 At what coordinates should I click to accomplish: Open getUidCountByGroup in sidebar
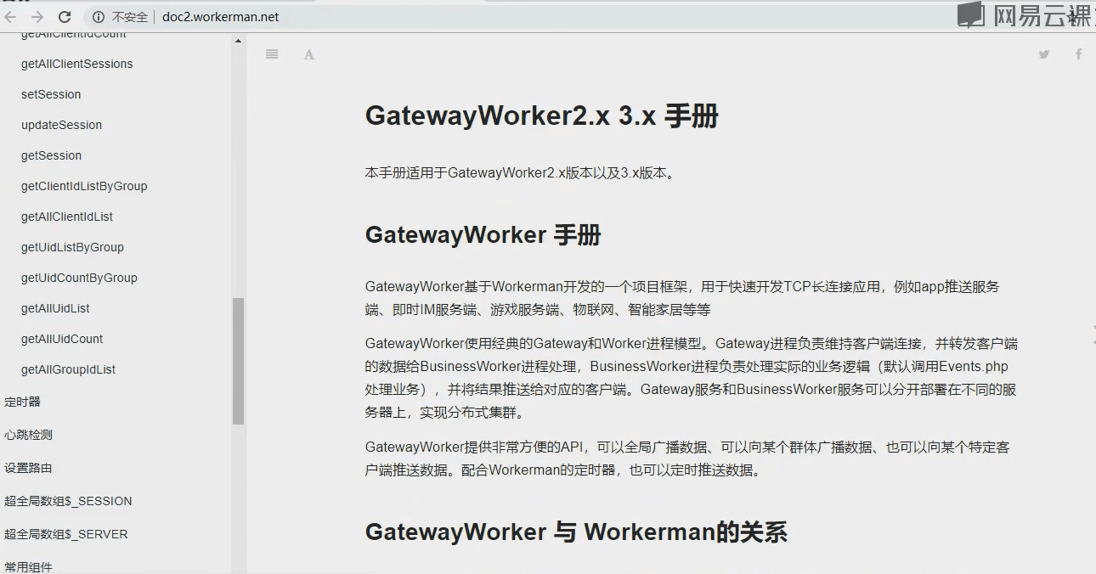[79, 278]
